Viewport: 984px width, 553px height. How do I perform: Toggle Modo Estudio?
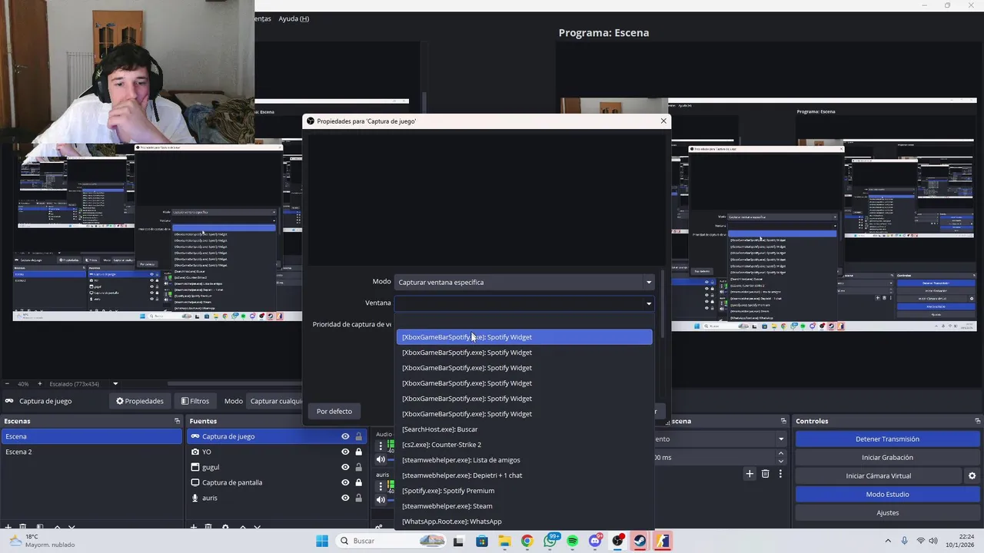point(887,494)
